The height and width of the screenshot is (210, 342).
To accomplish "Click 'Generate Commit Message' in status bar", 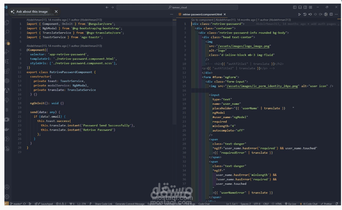I will pyautogui.click(x=130, y=204).
